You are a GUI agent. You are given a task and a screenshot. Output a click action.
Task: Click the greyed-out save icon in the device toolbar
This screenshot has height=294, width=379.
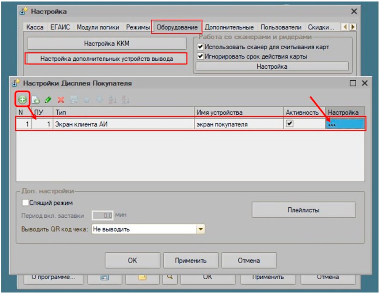[74, 99]
